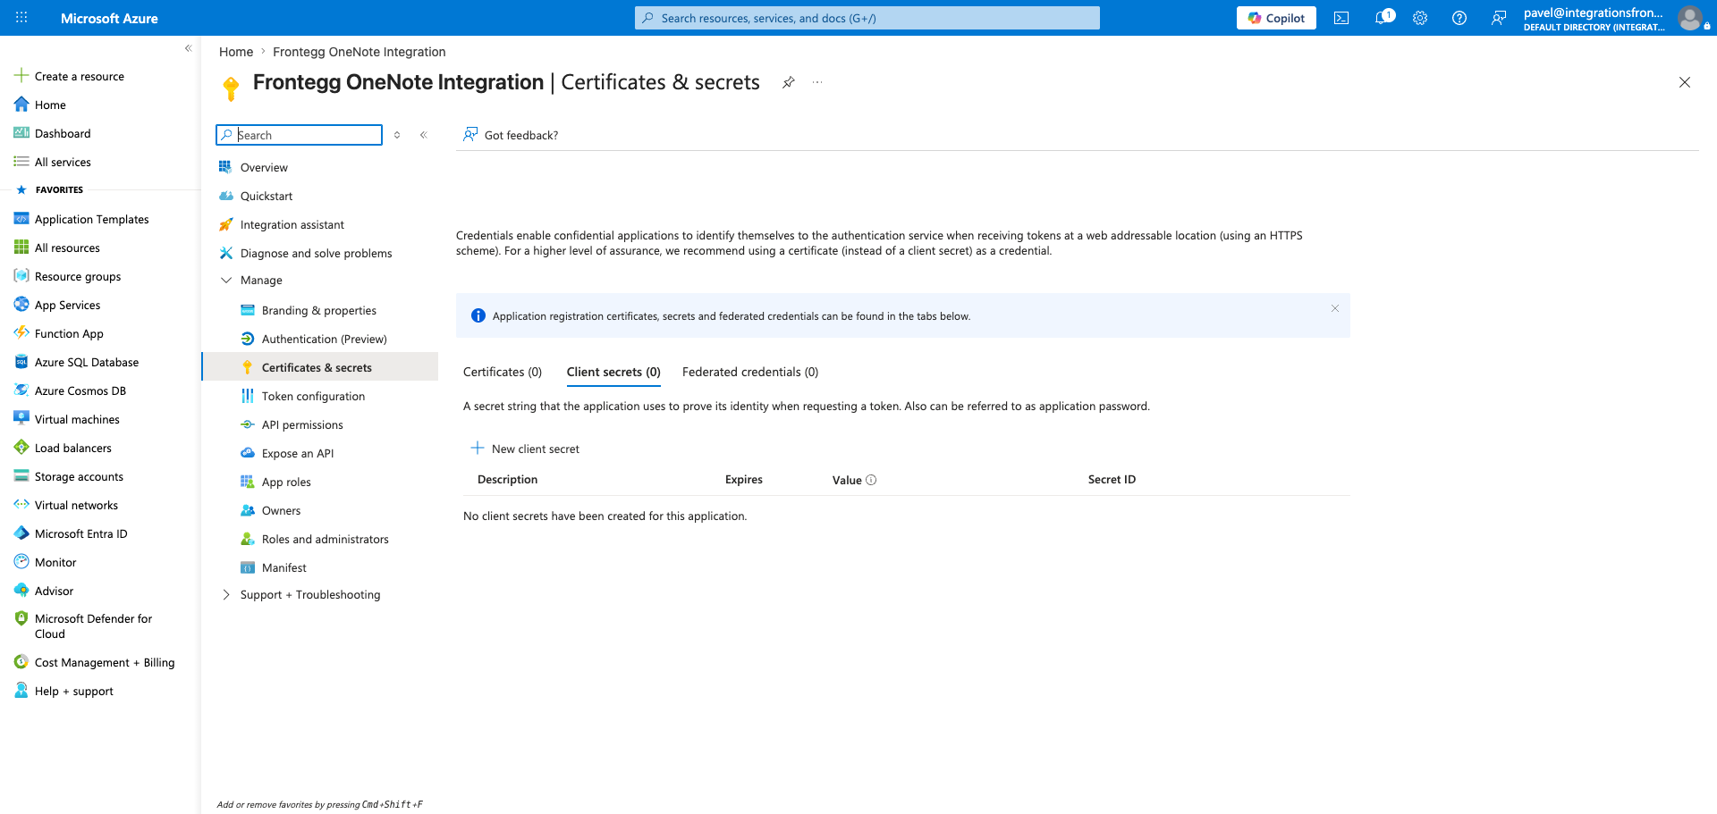
Task: Open Integration assistant
Action: [292, 224]
